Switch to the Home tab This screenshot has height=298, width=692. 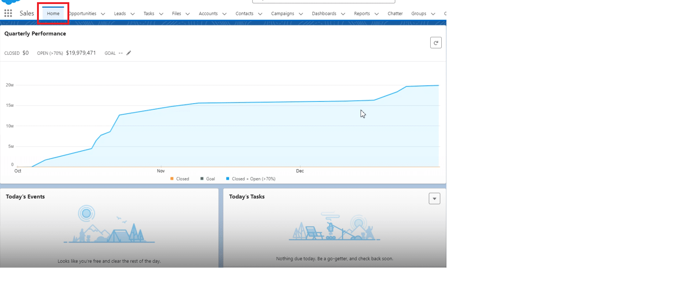pos(53,14)
